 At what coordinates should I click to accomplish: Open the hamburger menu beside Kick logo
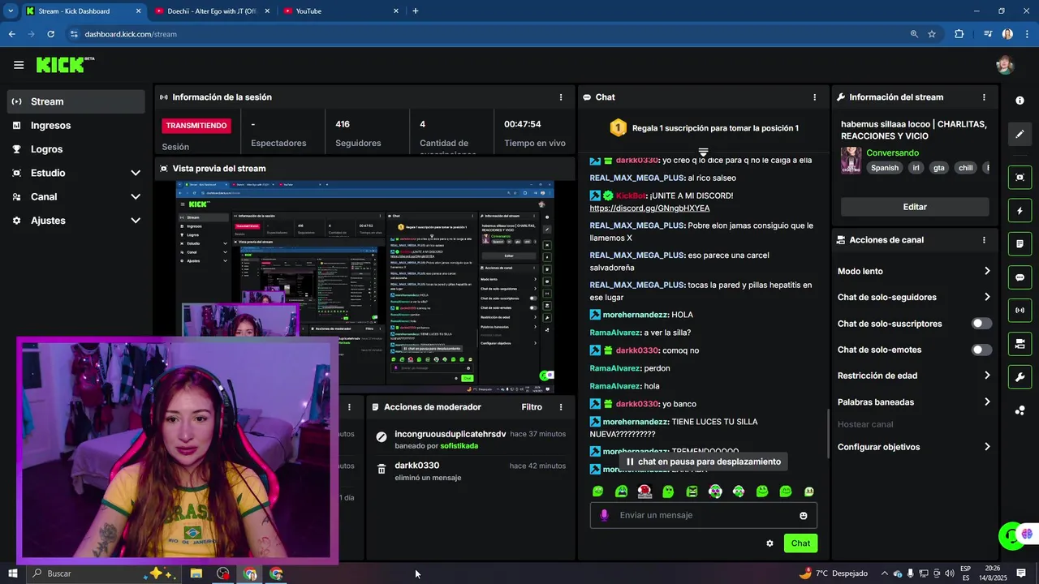[x=19, y=65]
